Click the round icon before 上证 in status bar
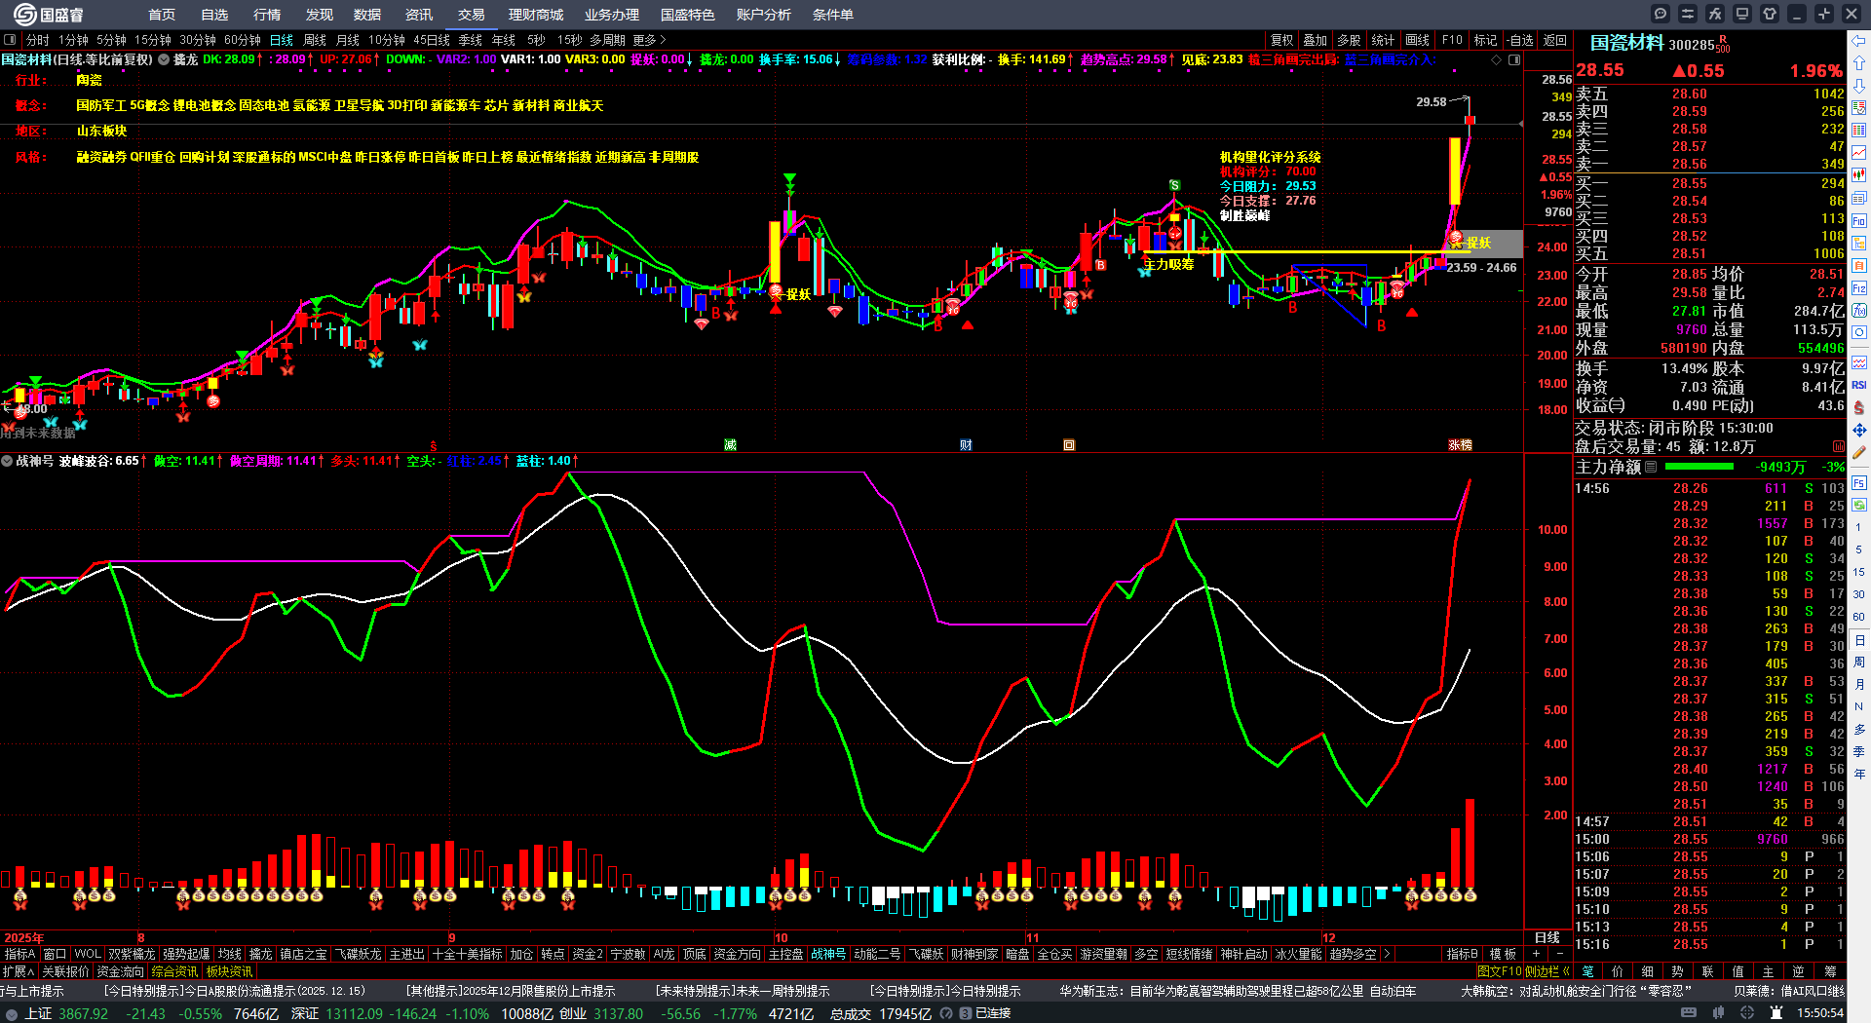The image size is (1871, 1023). point(12,1014)
